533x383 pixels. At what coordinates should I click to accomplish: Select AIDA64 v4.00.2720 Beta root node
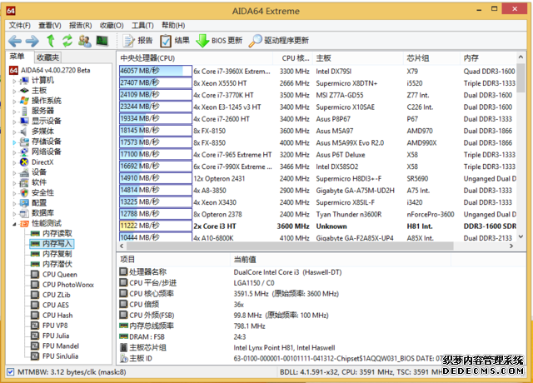(x=50, y=70)
